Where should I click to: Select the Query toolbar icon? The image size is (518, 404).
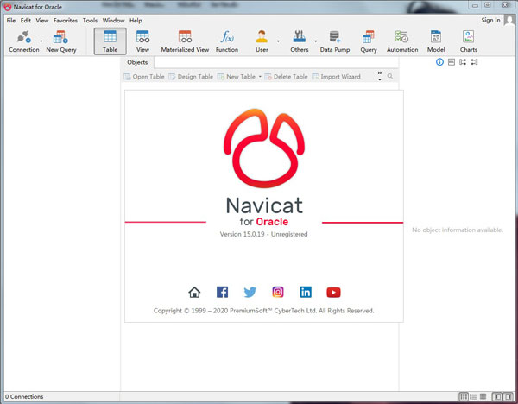click(x=369, y=41)
